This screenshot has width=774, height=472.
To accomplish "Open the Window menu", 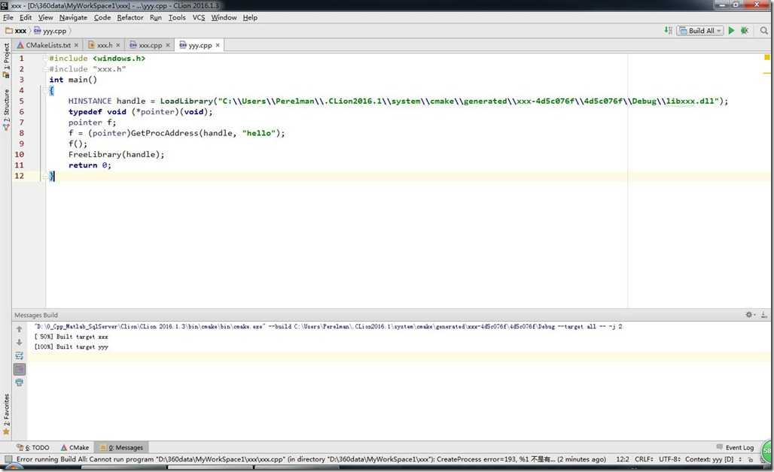I will [224, 17].
